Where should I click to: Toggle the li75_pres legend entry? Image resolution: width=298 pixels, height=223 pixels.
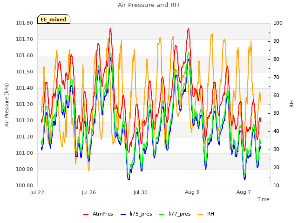pyautogui.click(x=136, y=214)
